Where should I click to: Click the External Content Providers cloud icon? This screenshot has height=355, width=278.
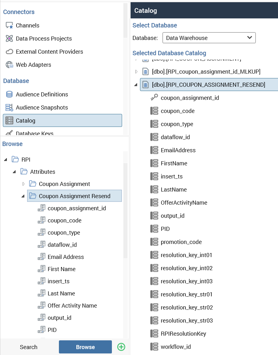(9, 52)
